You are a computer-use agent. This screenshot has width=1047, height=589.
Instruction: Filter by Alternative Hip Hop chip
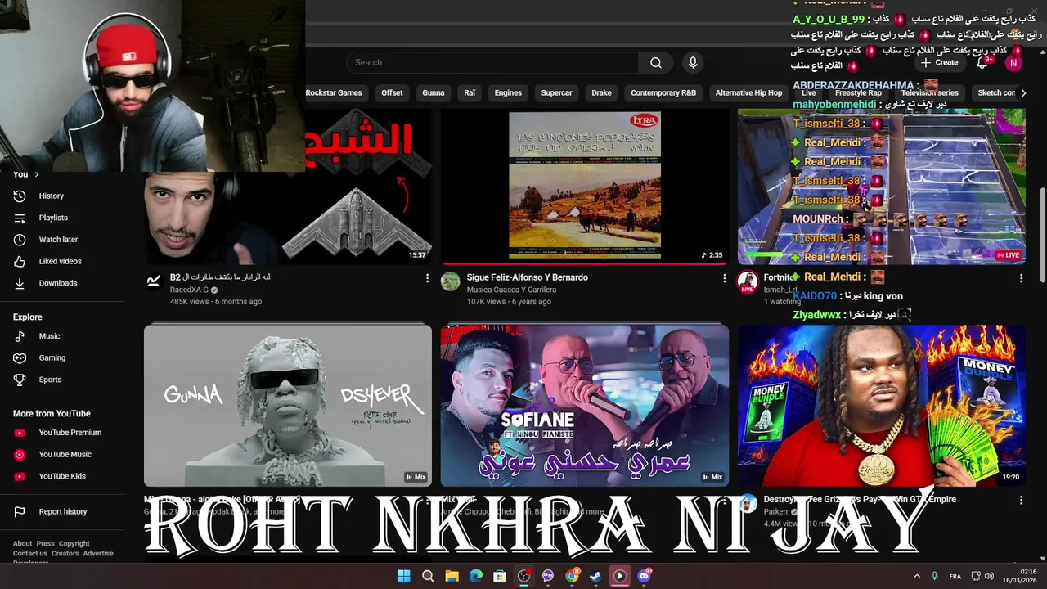[x=748, y=93]
